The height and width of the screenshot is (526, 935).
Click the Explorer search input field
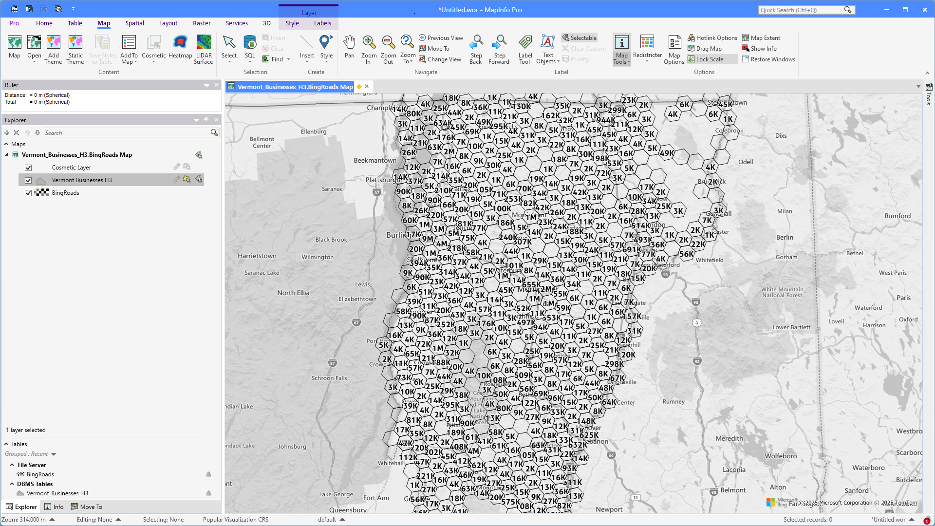point(127,133)
